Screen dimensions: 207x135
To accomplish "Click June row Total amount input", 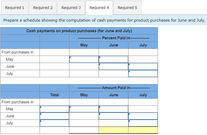I will click(x=54, y=116).
